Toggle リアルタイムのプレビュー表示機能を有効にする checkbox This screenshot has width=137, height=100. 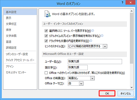point(46,36)
